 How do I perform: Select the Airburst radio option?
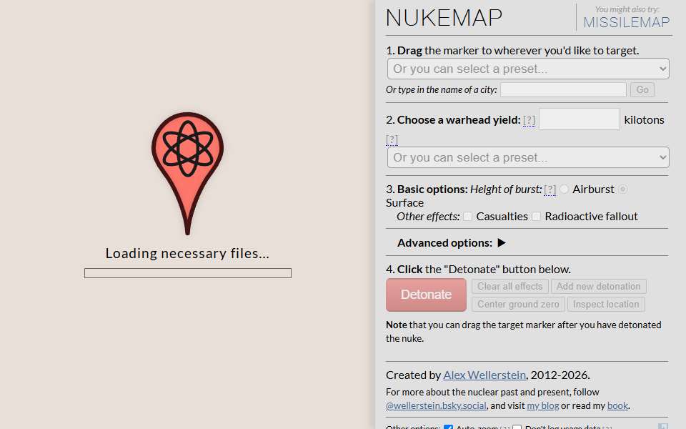click(564, 189)
